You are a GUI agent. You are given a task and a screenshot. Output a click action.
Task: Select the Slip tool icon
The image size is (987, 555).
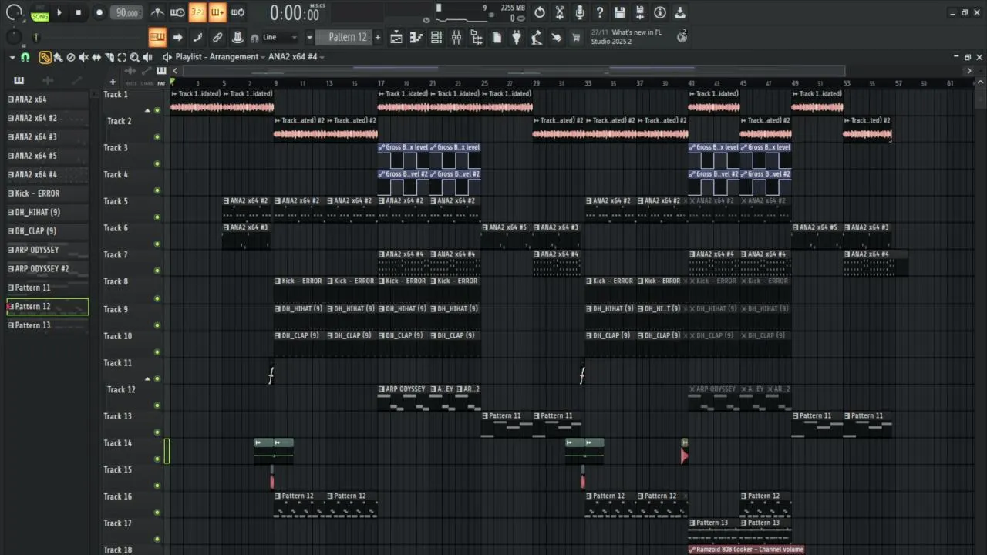[96, 57]
